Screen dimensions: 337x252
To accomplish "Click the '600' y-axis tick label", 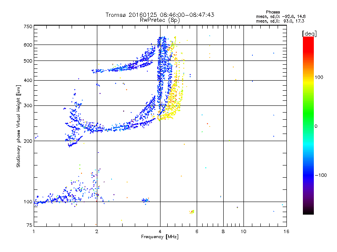I will pos(28,45).
